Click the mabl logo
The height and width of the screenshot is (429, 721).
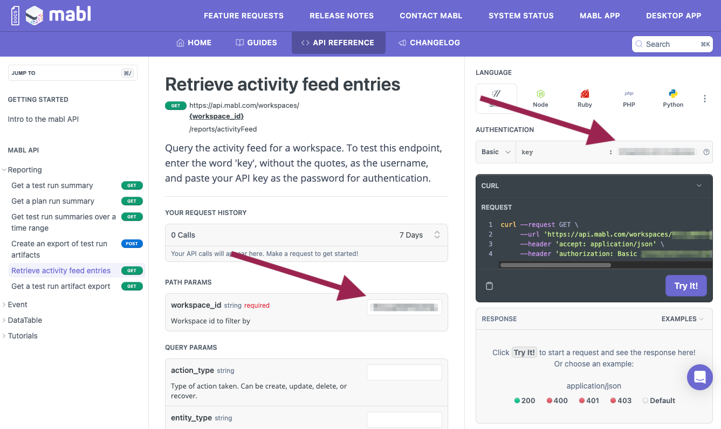pyautogui.click(x=51, y=15)
